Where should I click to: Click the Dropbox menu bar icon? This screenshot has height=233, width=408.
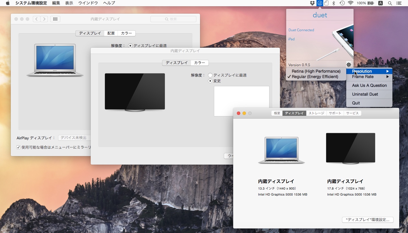313,3
